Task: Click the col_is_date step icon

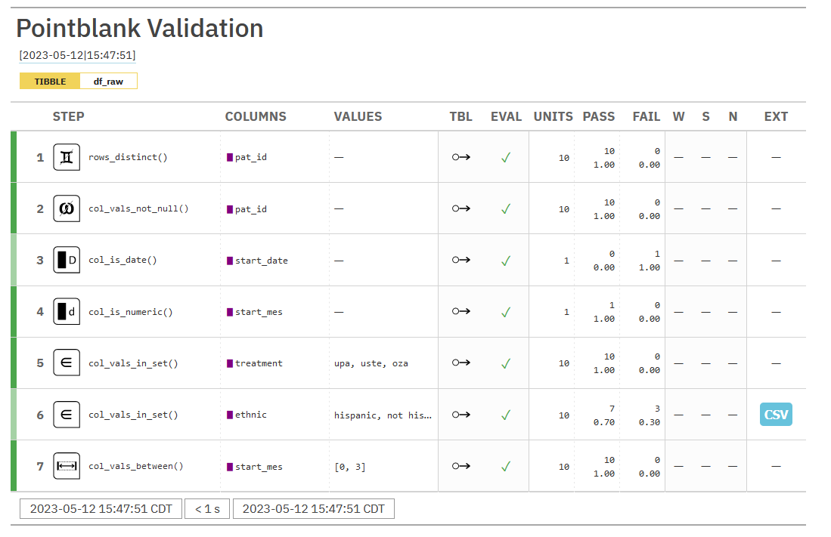Action: [x=67, y=260]
